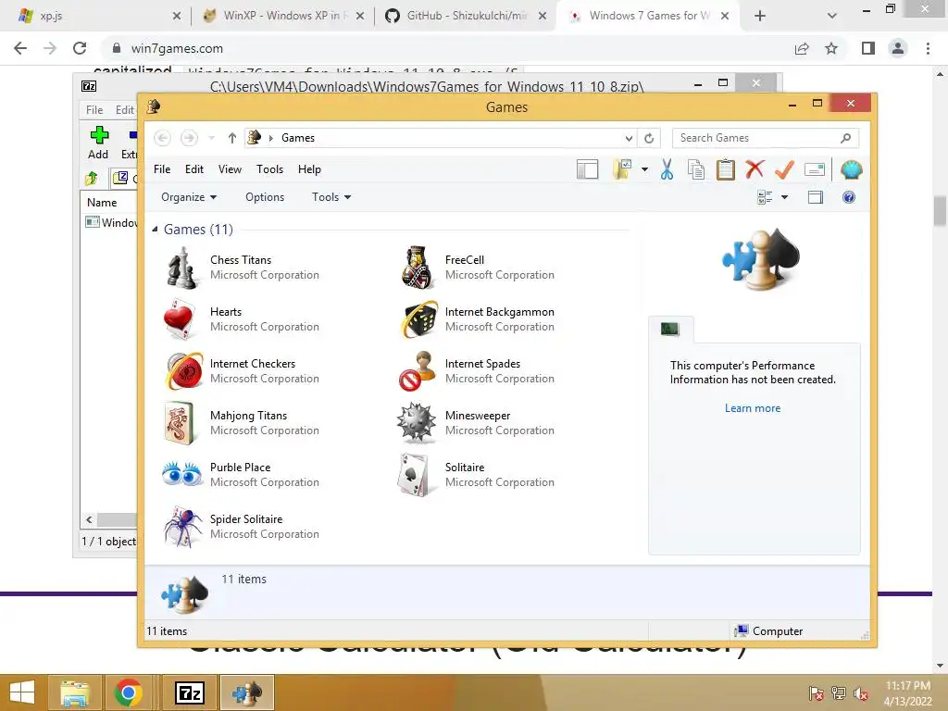Select the Spider Solitaire spider icon
Viewport: 948px width, 711px height.
[x=183, y=527]
